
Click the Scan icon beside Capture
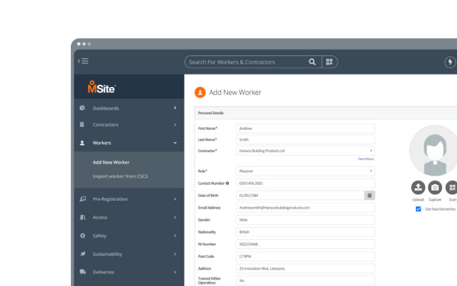[x=452, y=187]
